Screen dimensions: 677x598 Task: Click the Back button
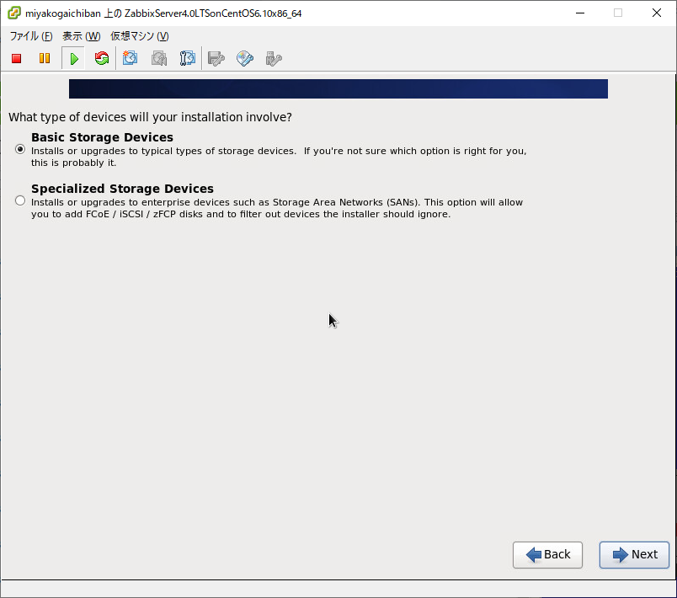tap(547, 555)
